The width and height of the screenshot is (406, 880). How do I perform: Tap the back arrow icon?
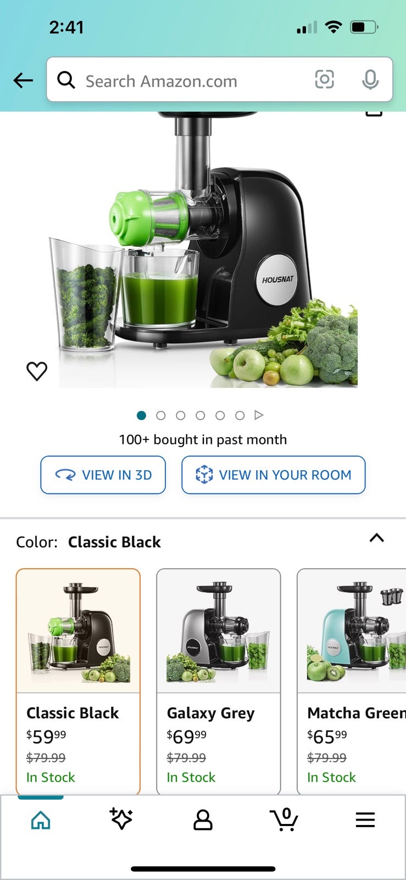[23, 81]
